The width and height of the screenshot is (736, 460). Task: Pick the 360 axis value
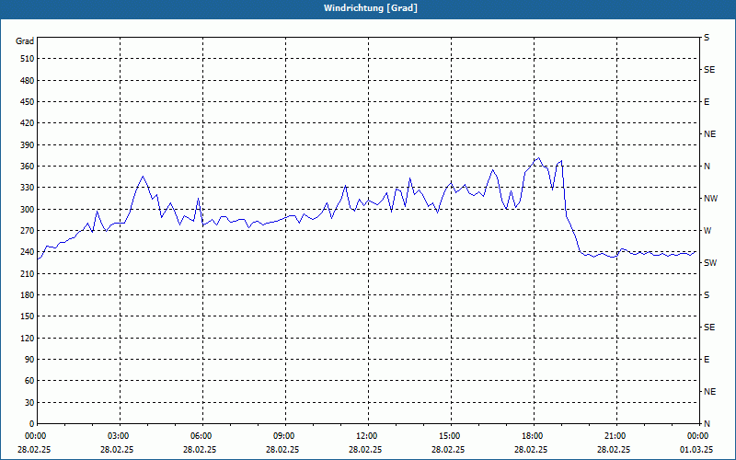pos(27,167)
